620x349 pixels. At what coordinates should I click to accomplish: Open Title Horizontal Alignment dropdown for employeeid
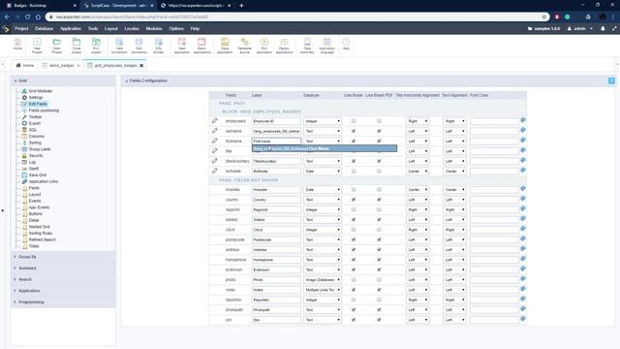pyautogui.click(x=418, y=121)
